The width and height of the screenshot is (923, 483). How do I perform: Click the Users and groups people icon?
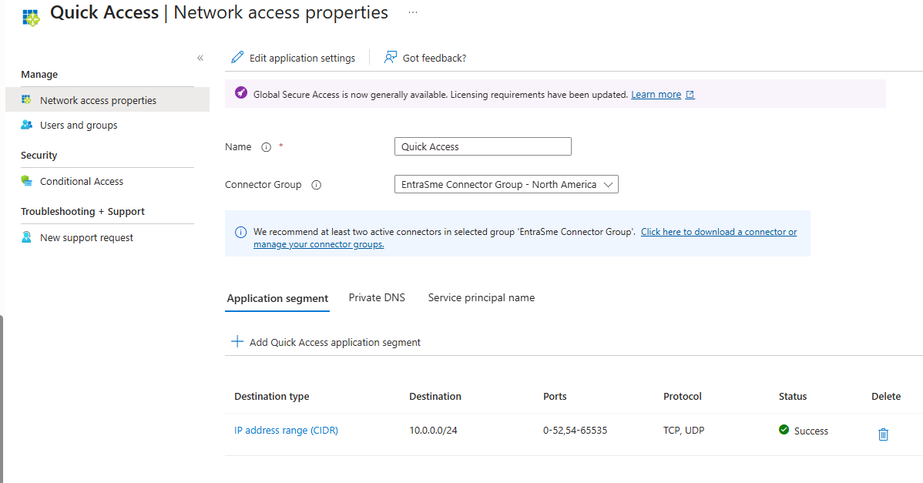(26, 125)
